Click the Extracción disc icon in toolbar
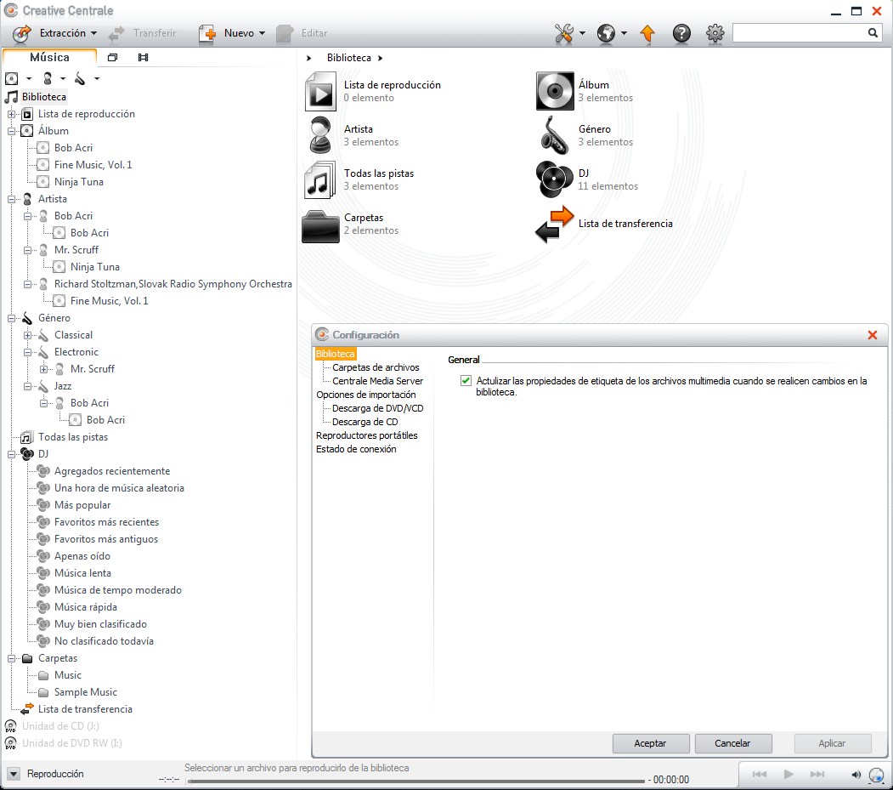The width and height of the screenshot is (893, 790). click(23, 33)
